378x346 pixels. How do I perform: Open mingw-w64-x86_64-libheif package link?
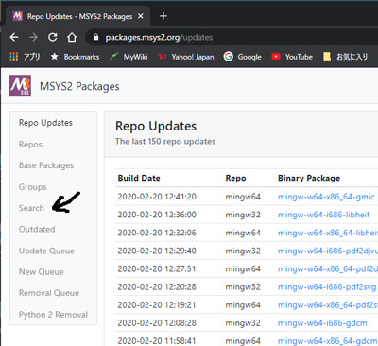click(328, 233)
